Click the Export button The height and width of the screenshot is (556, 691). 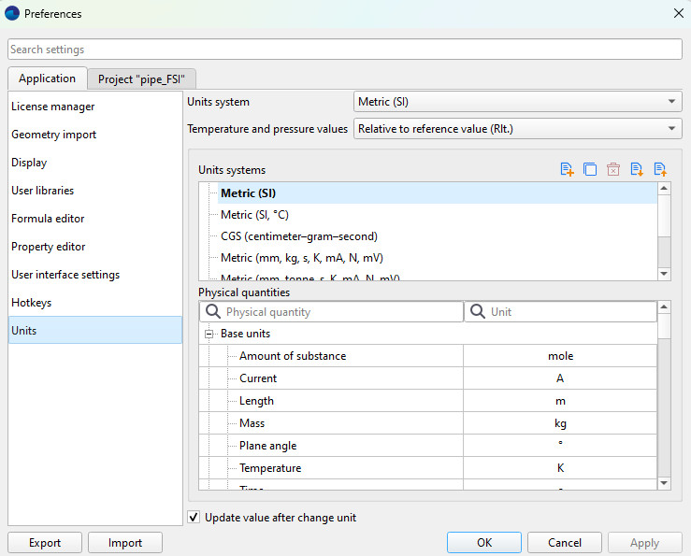45,543
